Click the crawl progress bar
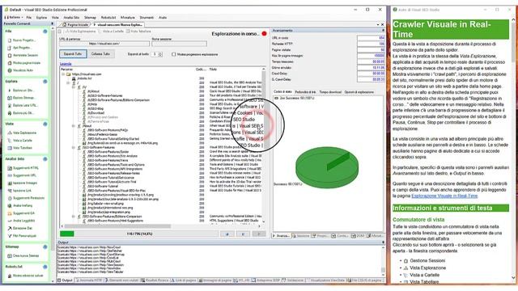The height and width of the screenshot is (291, 518). [138, 234]
